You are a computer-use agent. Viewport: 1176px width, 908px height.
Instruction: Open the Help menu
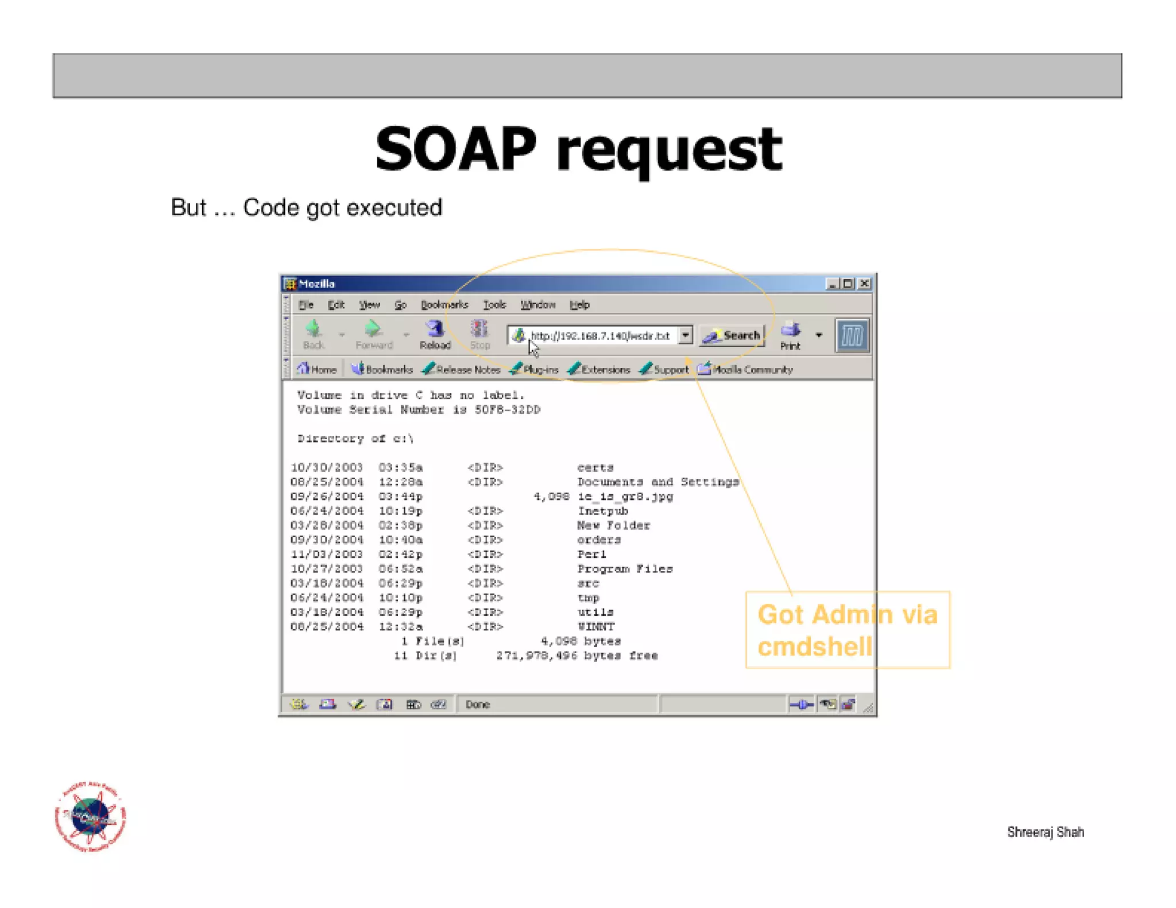(579, 305)
